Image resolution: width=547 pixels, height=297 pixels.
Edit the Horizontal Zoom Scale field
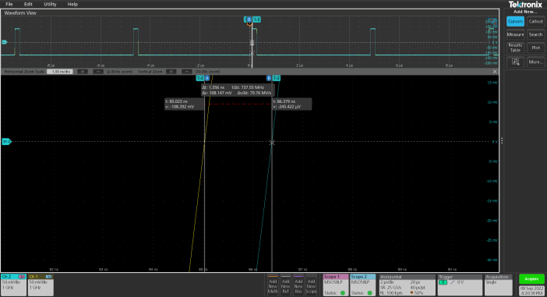click(60, 72)
